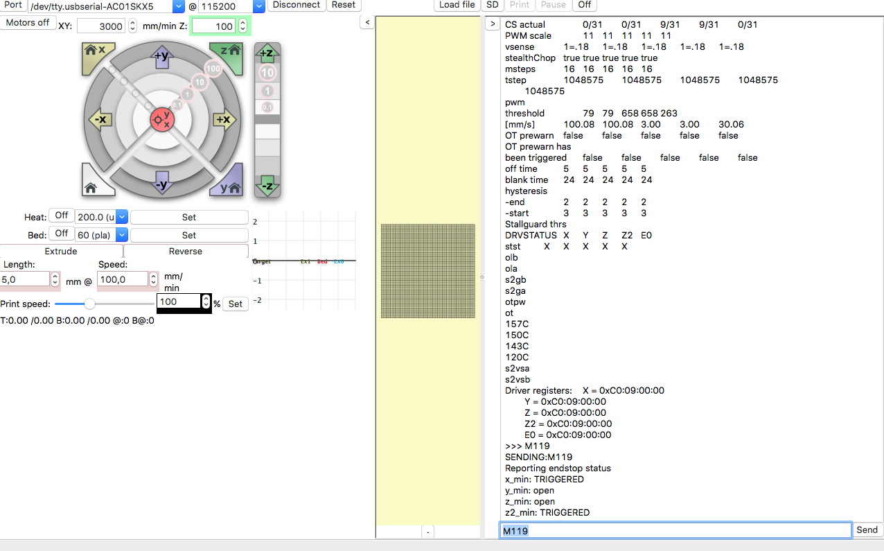Image resolution: width=884 pixels, height=551 pixels.
Task: Click the home Z axis icon
Action: [227, 54]
